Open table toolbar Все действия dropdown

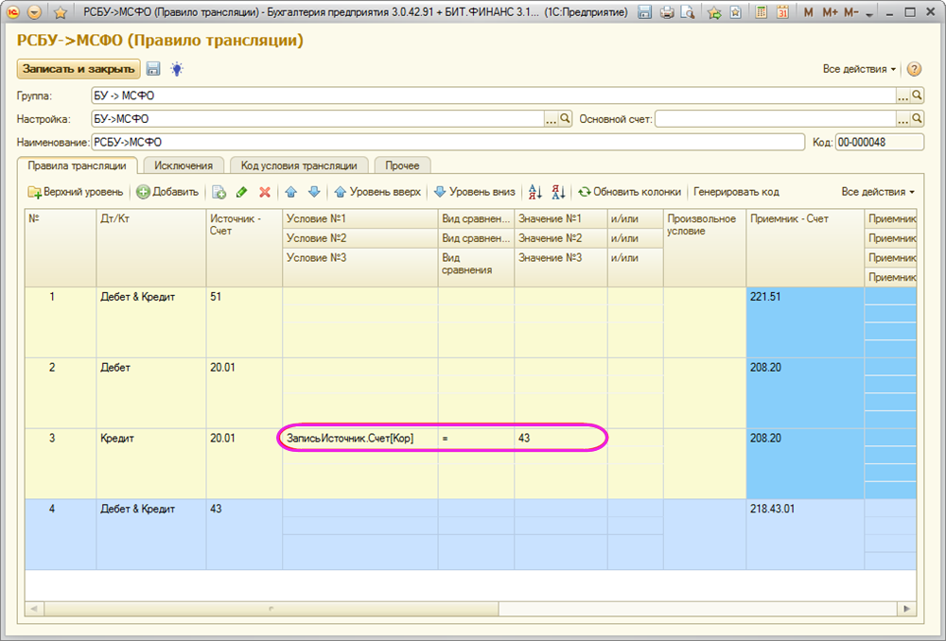pos(878,192)
